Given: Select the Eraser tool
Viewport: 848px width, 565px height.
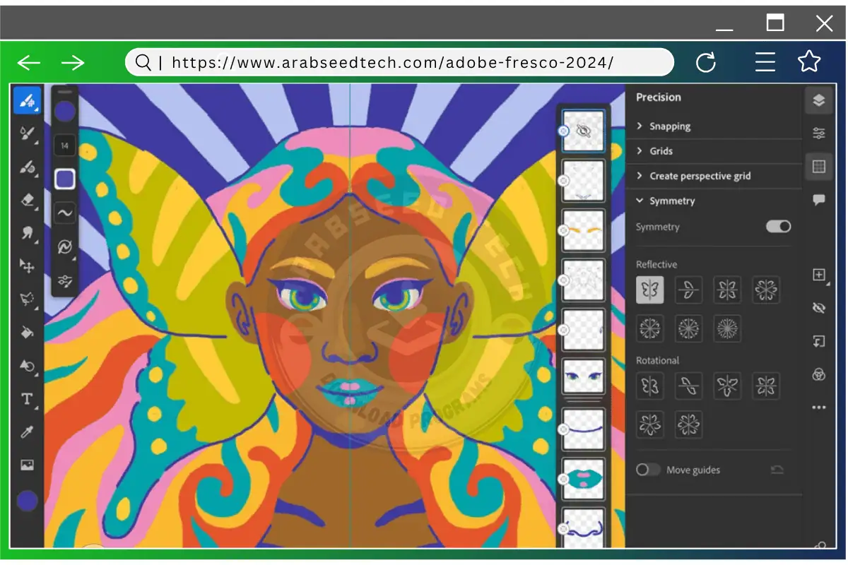Looking at the screenshot, I should [x=27, y=201].
